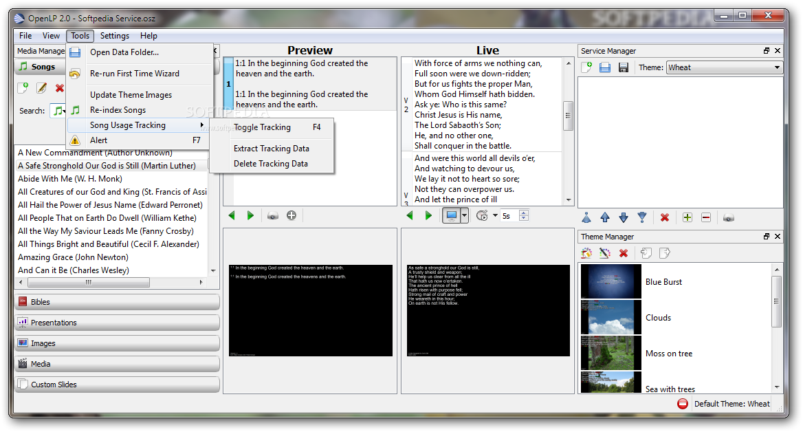Go to next slide in Preview
The width and height of the screenshot is (803, 432).
coord(250,216)
